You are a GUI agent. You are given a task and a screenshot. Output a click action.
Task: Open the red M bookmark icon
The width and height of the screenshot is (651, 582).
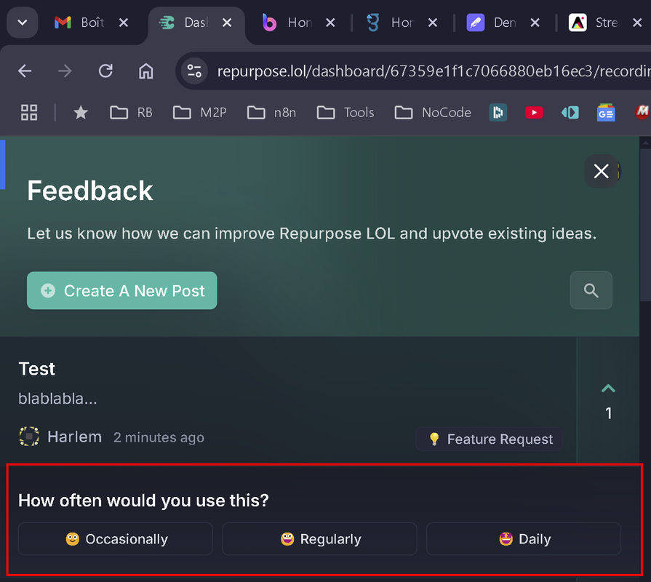[x=642, y=113]
